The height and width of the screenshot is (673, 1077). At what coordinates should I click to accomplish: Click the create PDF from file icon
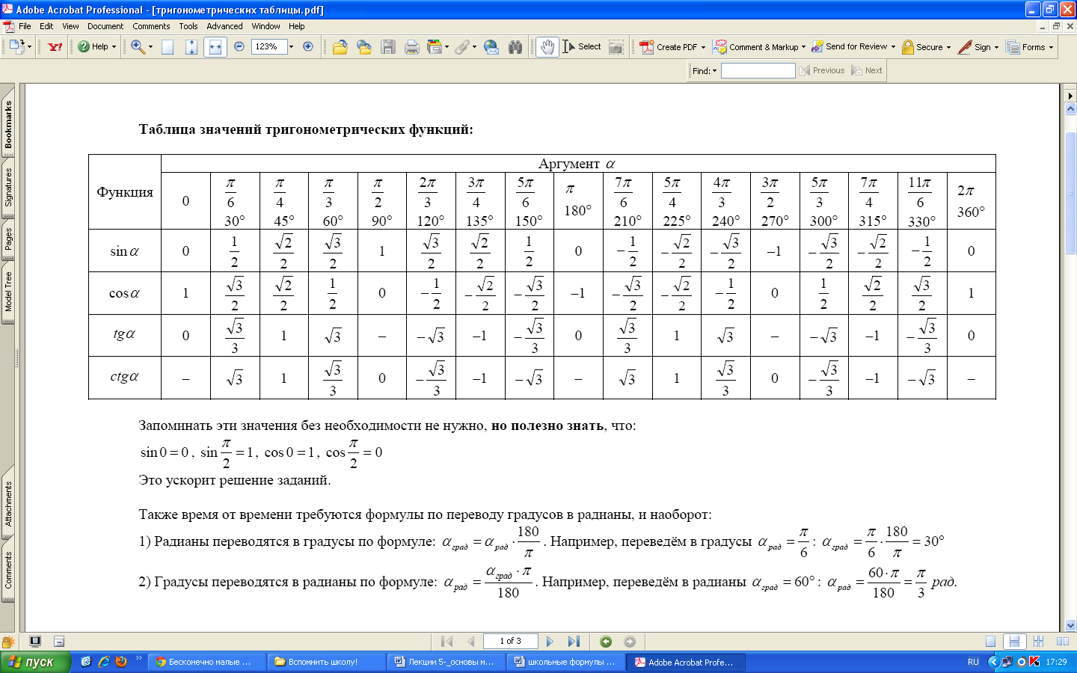click(19, 46)
